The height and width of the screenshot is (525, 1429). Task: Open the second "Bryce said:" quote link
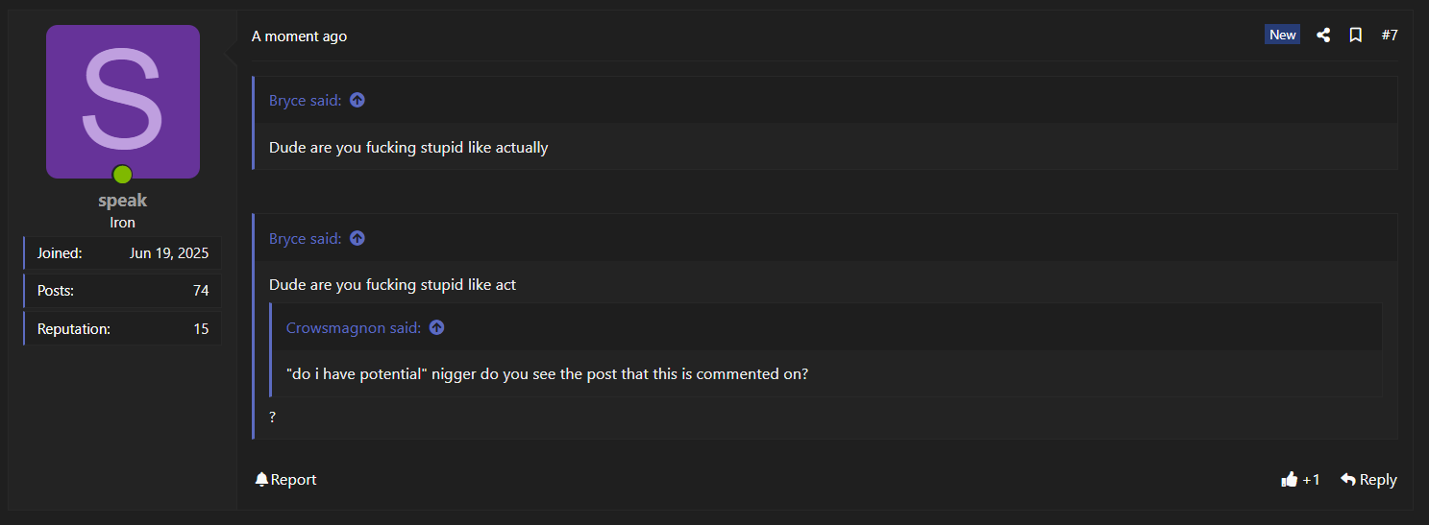305,238
